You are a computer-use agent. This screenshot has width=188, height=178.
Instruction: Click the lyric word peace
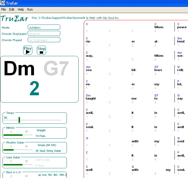182,27
